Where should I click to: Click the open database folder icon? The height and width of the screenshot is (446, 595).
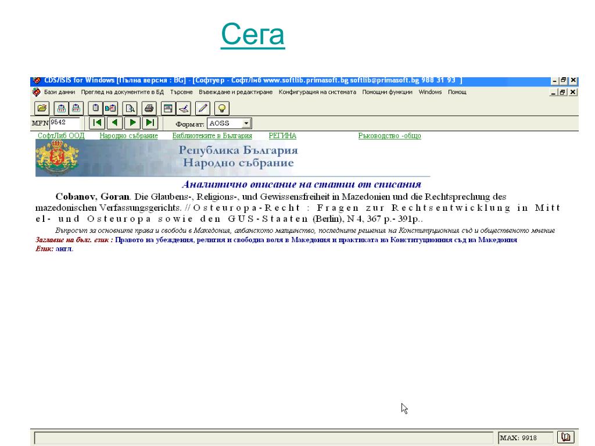coord(42,109)
